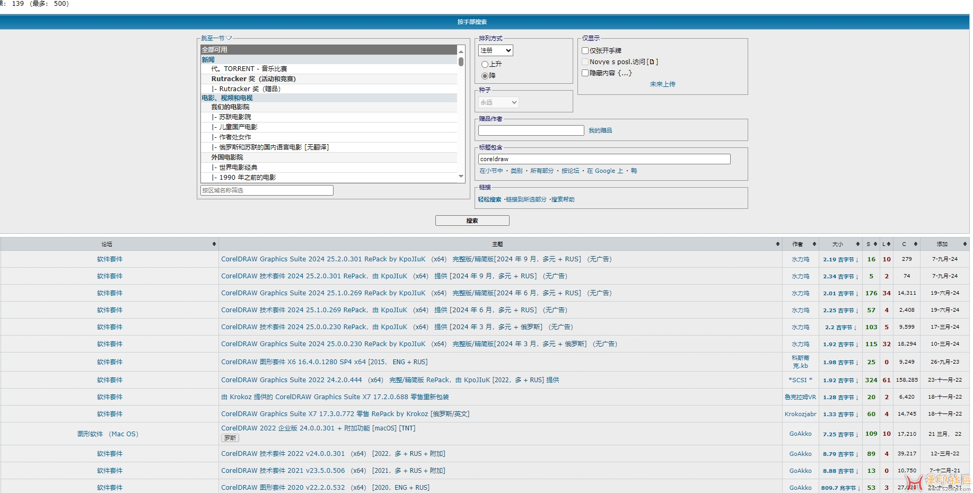Check the Novye s posl.访问 checkbox
Image resolution: width=973 pixels, height=493 pixels.
pos(585,62)
